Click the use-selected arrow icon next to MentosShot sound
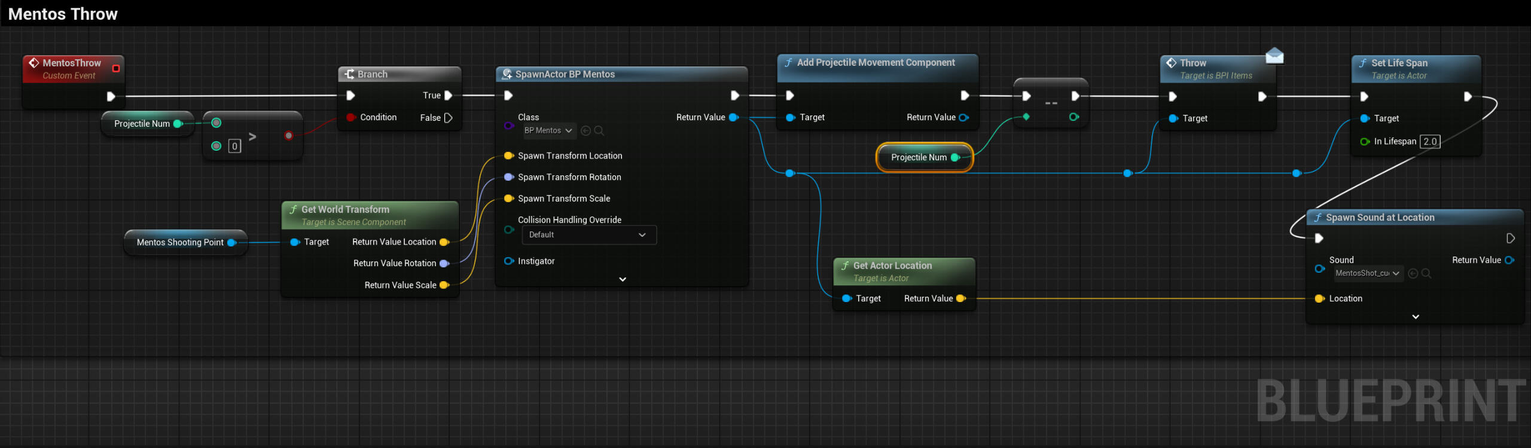 pos(1413,273)
